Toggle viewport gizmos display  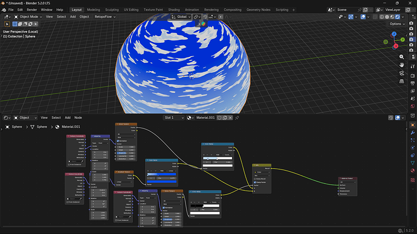(x=351, y=17)
